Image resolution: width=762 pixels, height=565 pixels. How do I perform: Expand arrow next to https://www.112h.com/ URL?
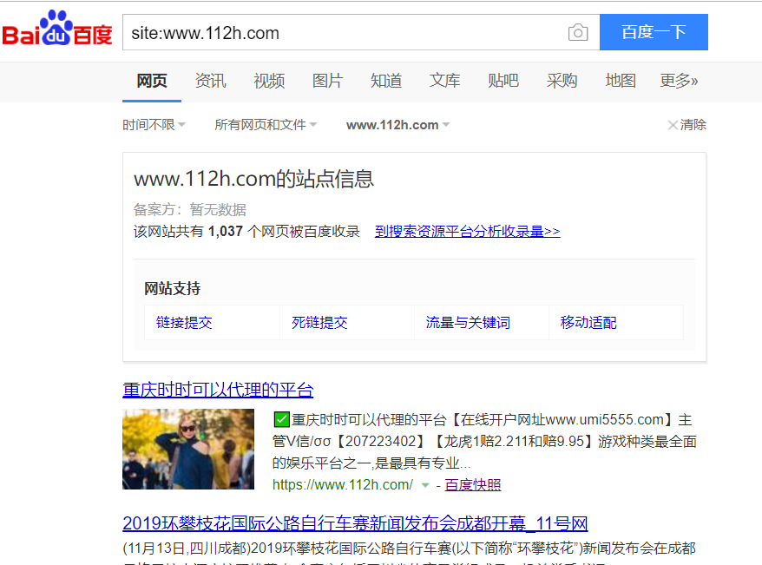click(x=425, y=485)
